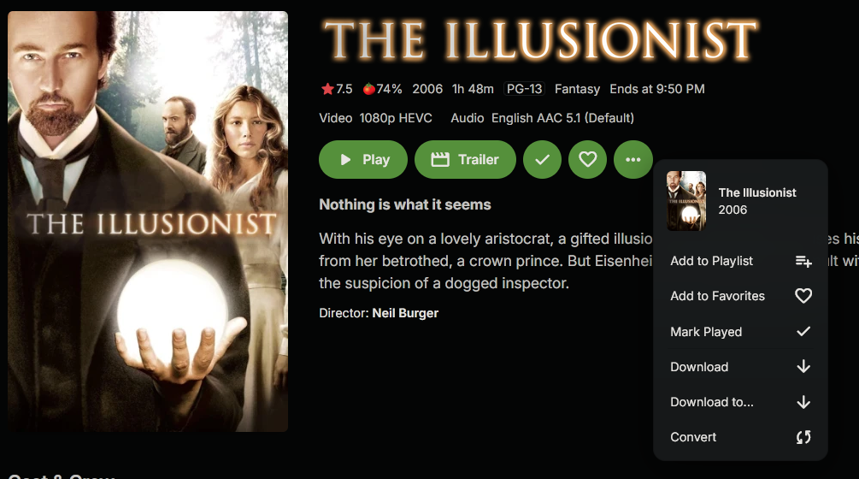
Task: Close the three-dot more options menu
Action: click(633, 159)
